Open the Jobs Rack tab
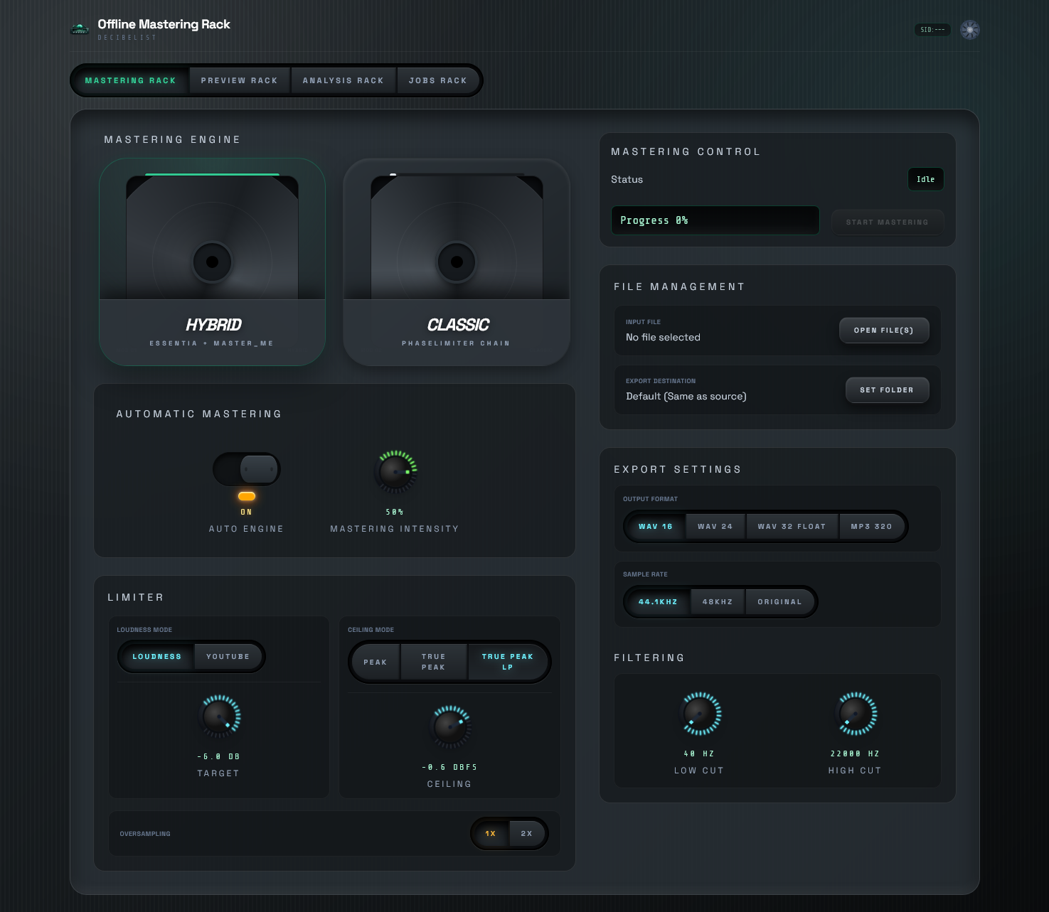 tap(438, 80)
